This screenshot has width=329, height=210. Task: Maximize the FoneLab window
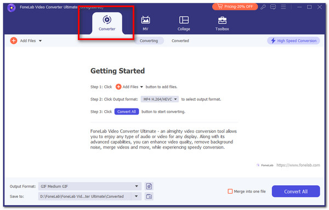(x=309, y=7)
